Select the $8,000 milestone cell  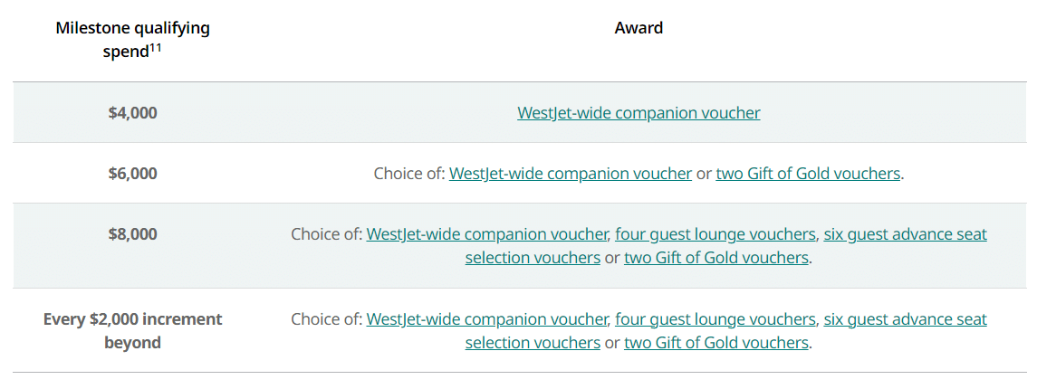[132, 234]
